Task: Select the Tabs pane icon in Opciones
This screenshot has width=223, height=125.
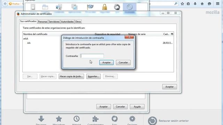Action: [x=45, y=7]
